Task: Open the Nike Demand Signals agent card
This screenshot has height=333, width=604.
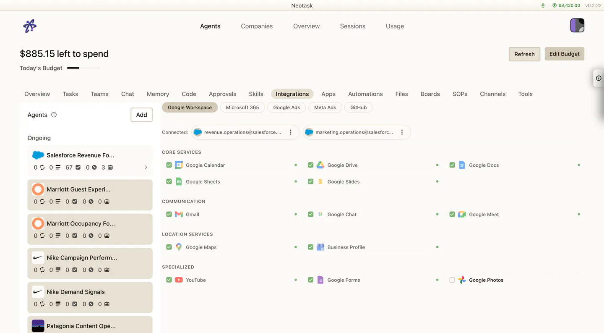Action: click(x=90, y=297)
